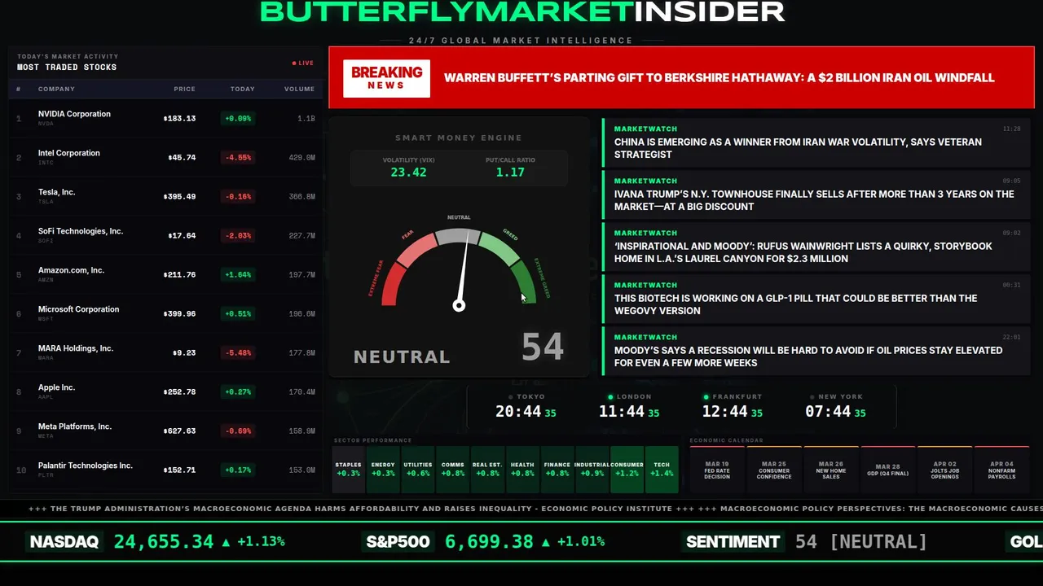Click the COMPANY column header
This screenshot has height=586, width=1043.
click(x=56, y=89)
